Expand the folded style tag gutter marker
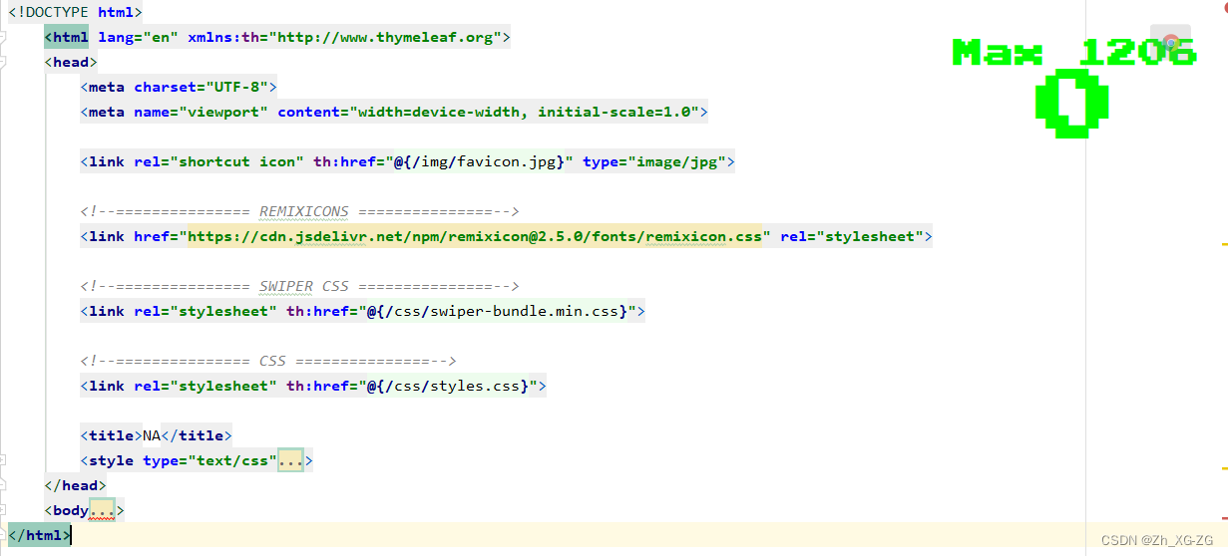The image size is (1228, 556). pos(3,460)
